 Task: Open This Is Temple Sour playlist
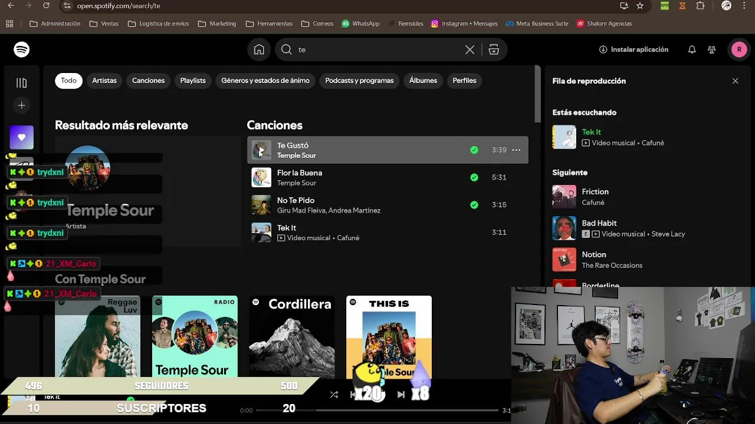pyautogui.click(x=389, y=336)
